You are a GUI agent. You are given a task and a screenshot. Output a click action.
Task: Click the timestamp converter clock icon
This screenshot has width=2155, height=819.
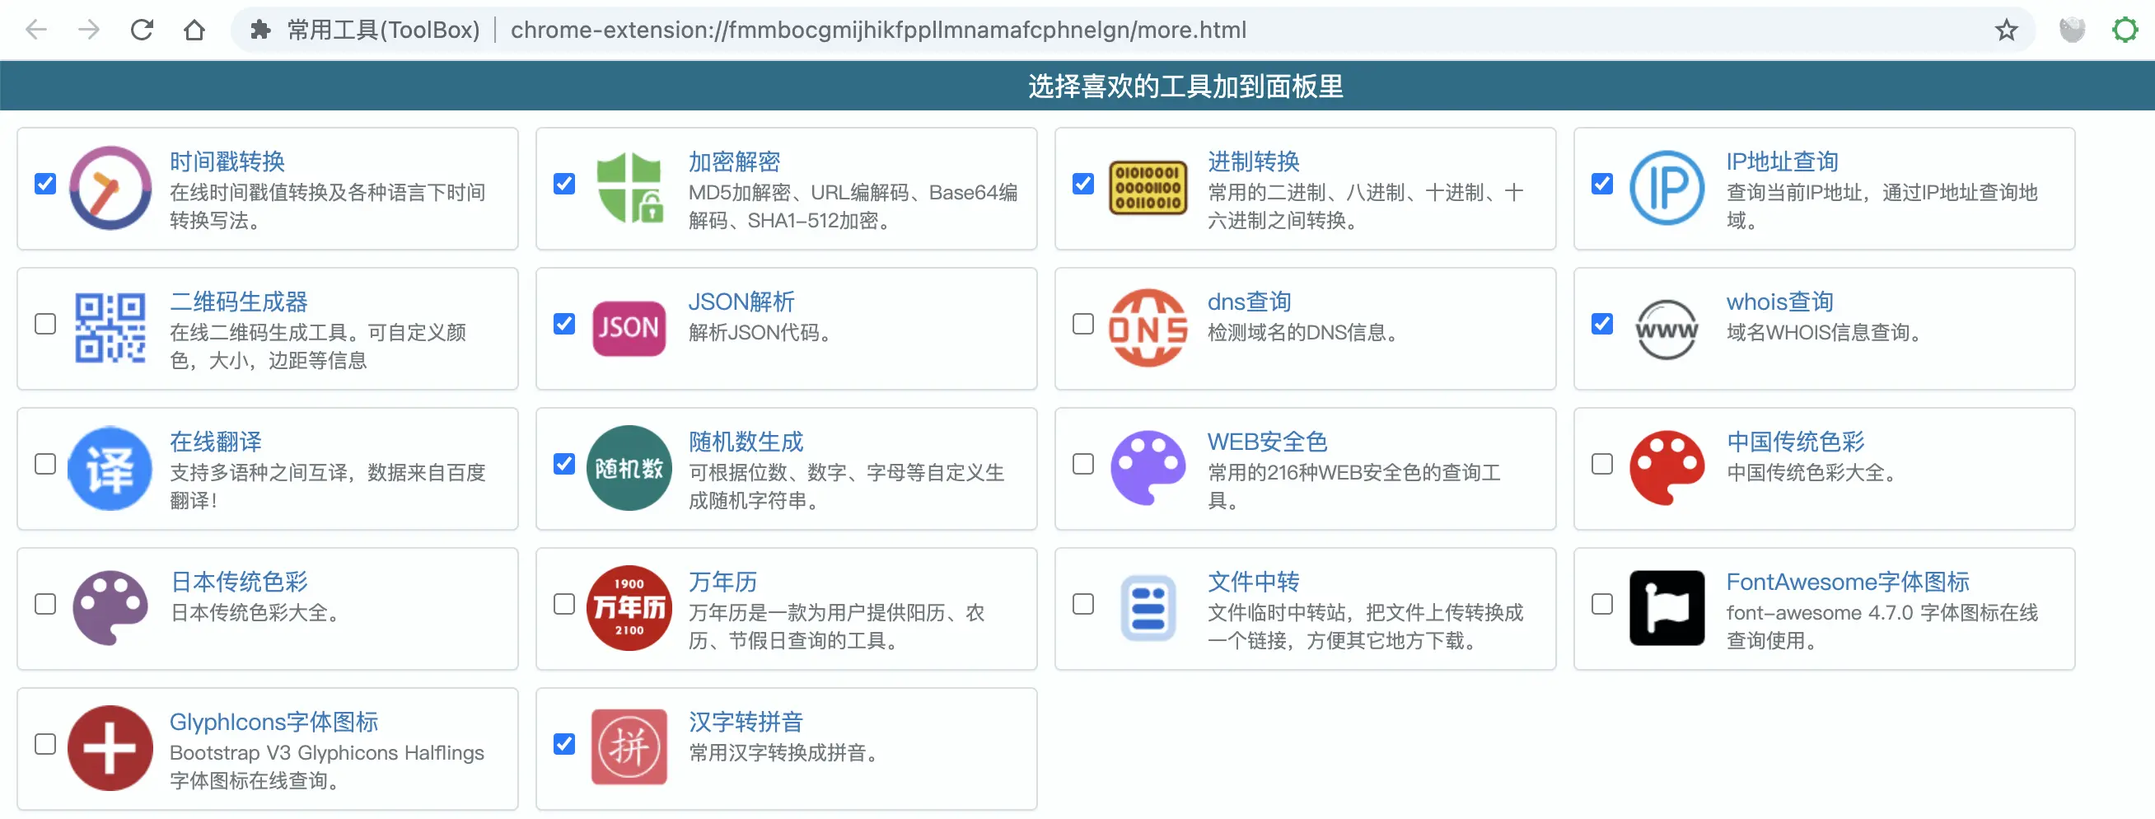coord(110,188)
